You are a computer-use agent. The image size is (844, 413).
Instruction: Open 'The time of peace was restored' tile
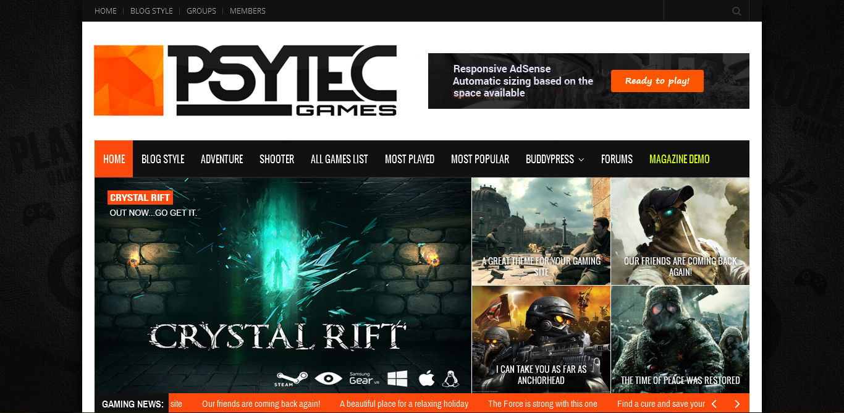(680, 339)
